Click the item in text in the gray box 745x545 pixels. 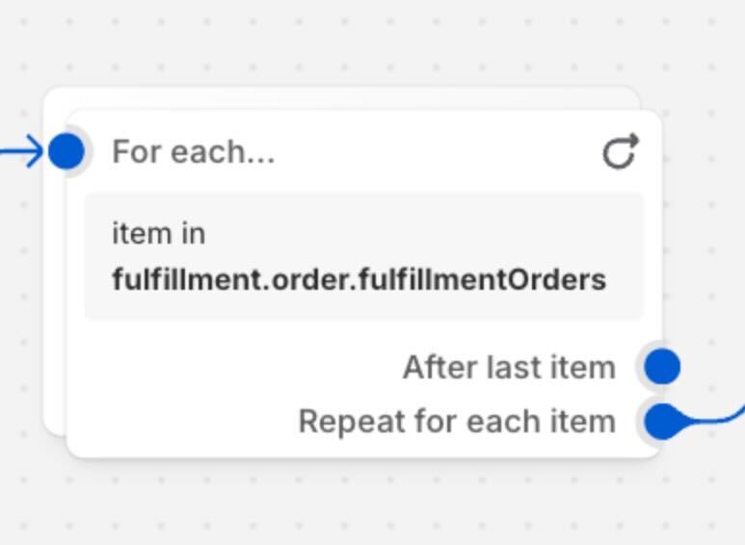(x=159, y=234)
